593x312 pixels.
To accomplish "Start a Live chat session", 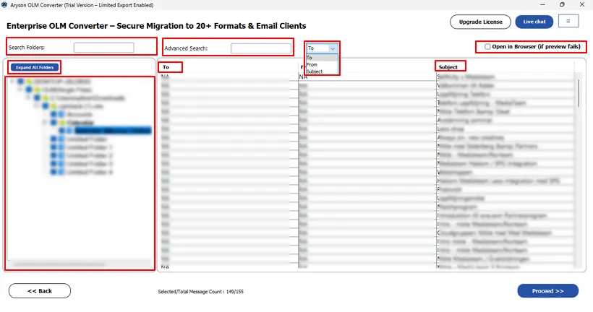I will click(534, 22).
